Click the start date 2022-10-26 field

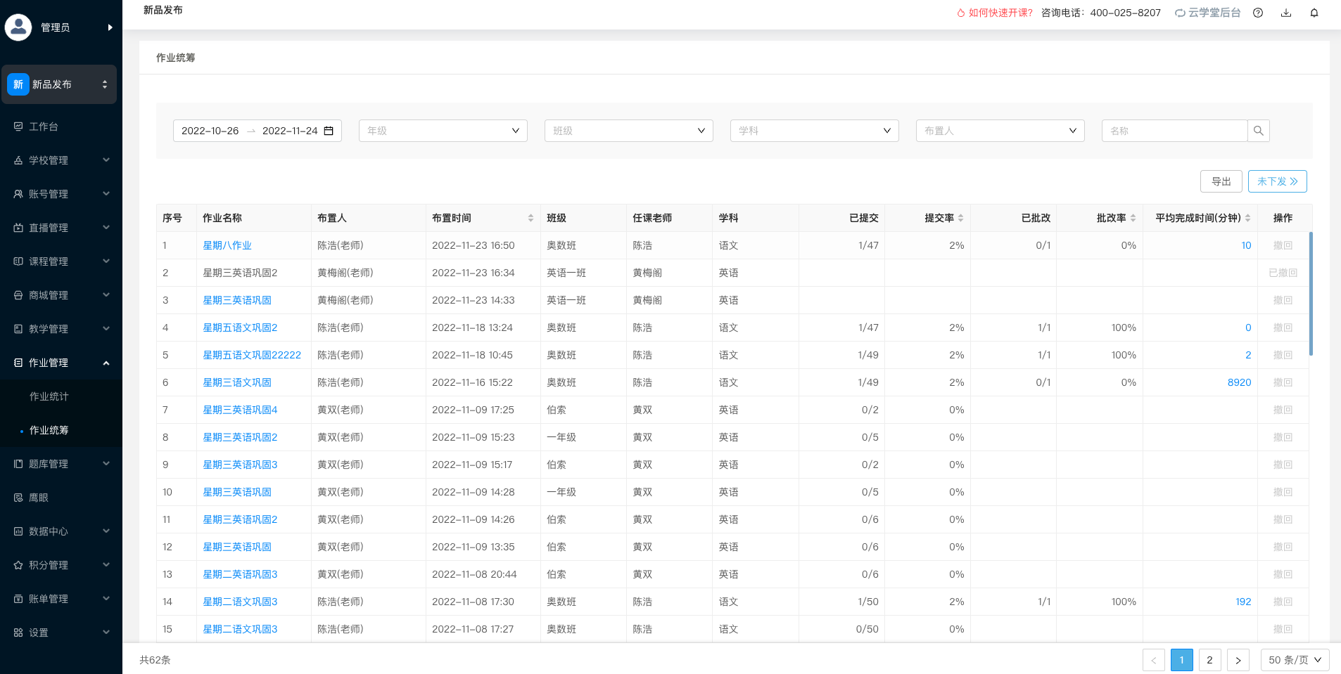pos(210,131)
